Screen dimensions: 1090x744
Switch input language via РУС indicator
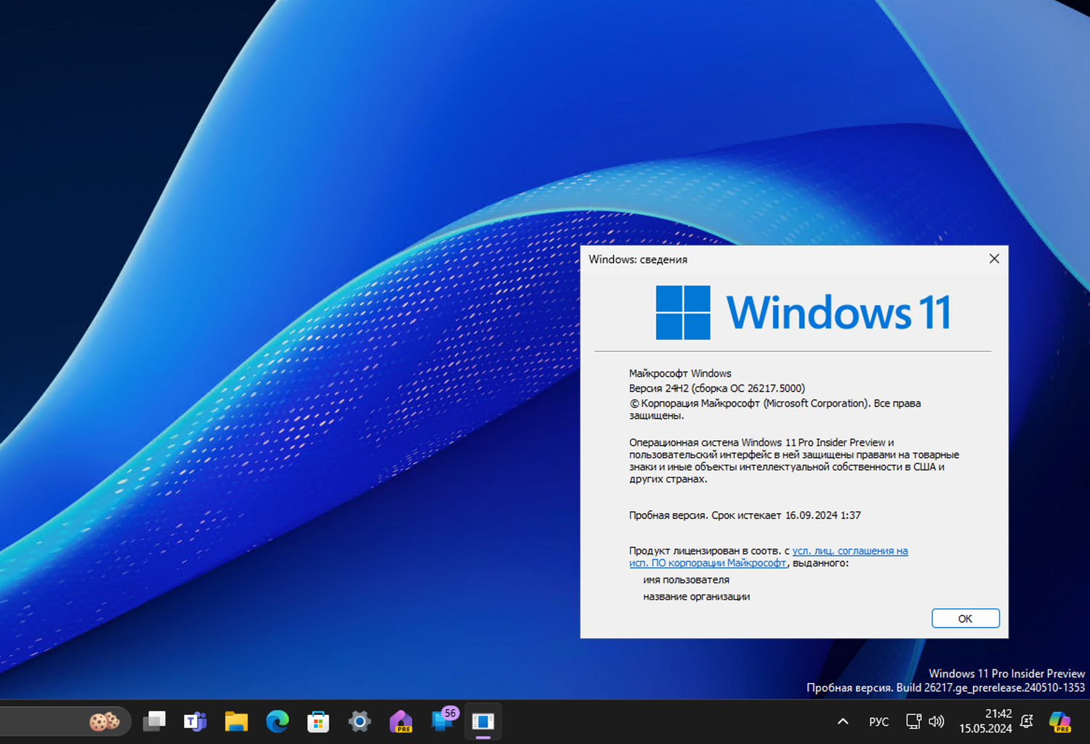pos(879,721)
